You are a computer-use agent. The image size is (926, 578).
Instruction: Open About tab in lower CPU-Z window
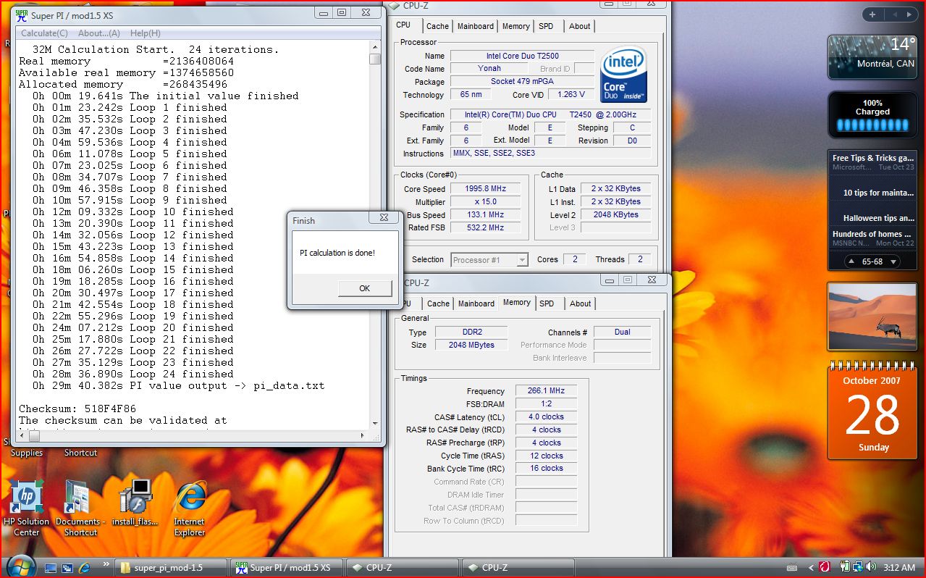click(x=580, y=303)
